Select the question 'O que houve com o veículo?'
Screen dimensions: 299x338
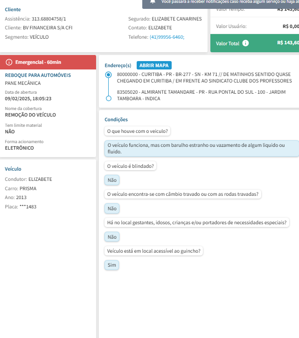(x=138, y=131)
